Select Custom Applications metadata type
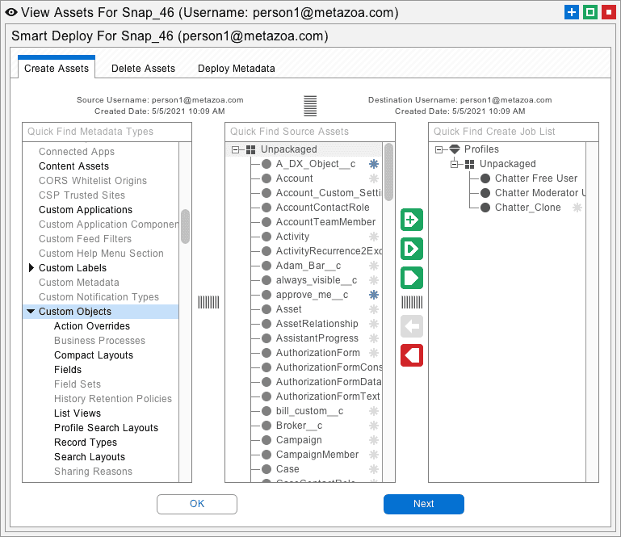621x537 pixels. click(86, 210)
